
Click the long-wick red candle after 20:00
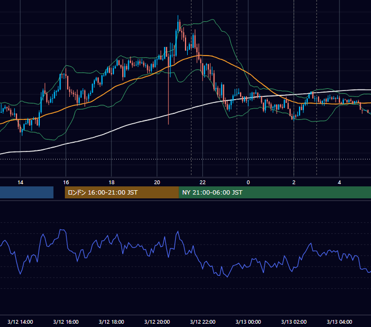(x=169, y=90)
